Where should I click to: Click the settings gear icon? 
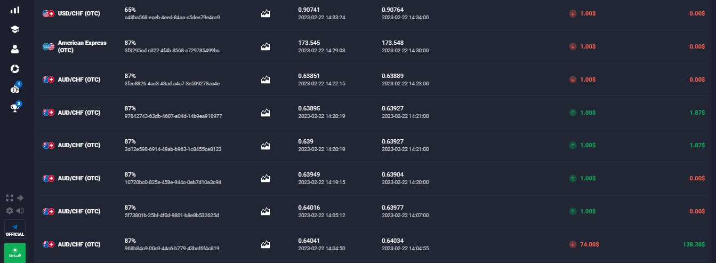pos(10,211)
